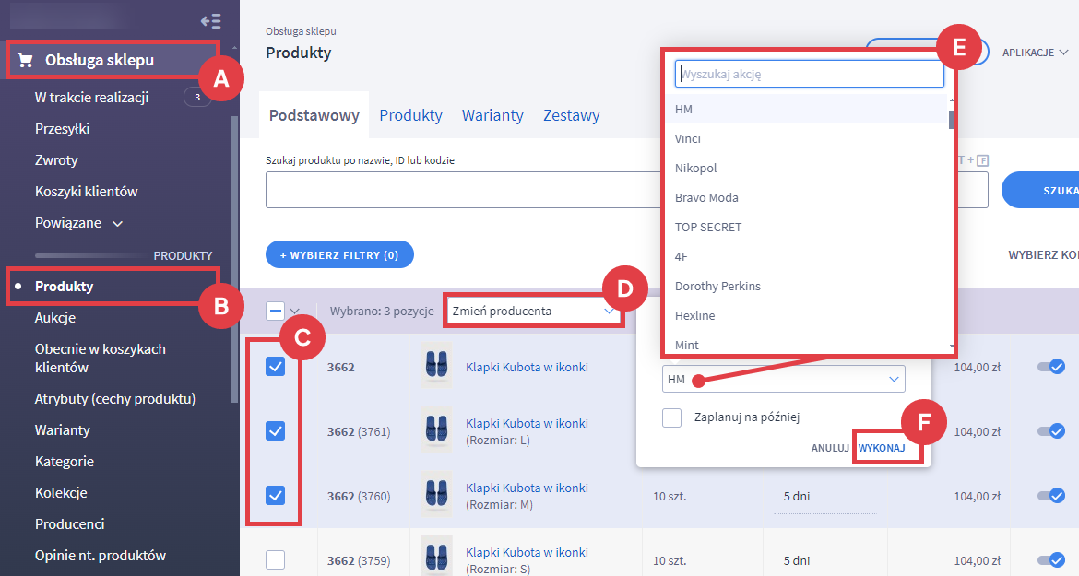1079x576 pixels.
Task: Click the + WYBIERZ FILTRY (0) button
Action: [339, 254]
